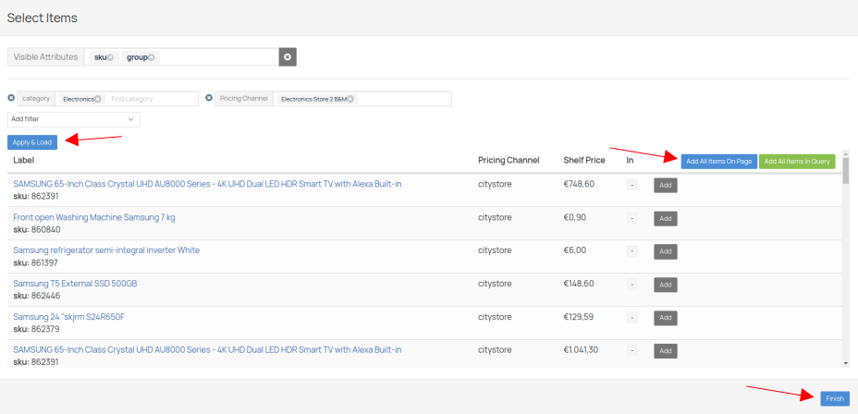This screenshot has width=858, height=414.
Task: Click the Shelf Price column header
Action: (x=584, y=160)
